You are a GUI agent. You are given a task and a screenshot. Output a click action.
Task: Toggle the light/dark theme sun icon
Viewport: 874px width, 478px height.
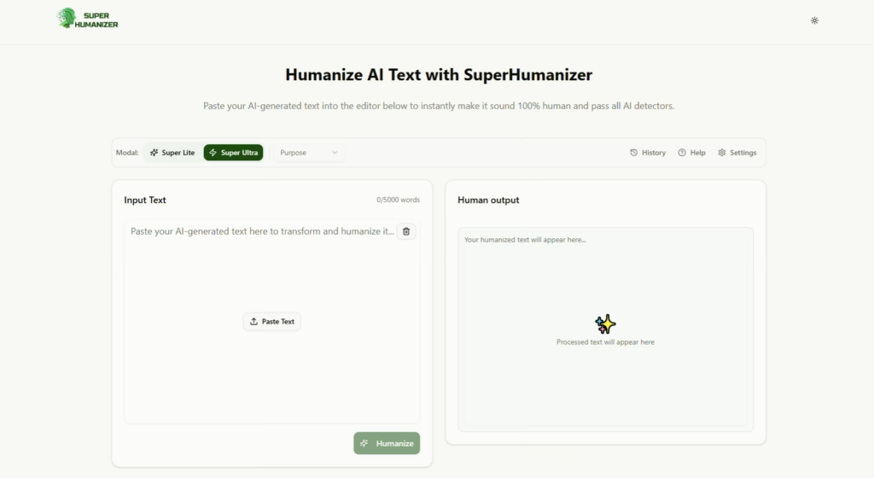814,20
